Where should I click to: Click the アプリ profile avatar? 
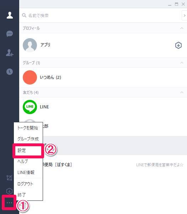tap(30, 45)
